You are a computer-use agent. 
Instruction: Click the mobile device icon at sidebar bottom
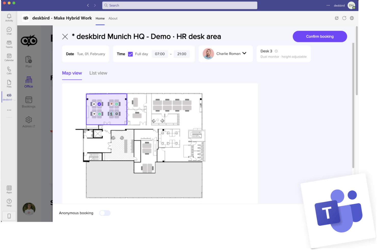pos(9,216)
